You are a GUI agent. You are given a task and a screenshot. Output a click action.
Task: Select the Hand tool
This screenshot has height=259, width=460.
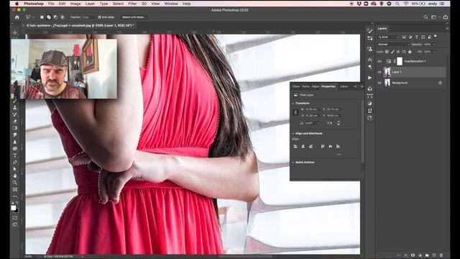click(15, 176)
